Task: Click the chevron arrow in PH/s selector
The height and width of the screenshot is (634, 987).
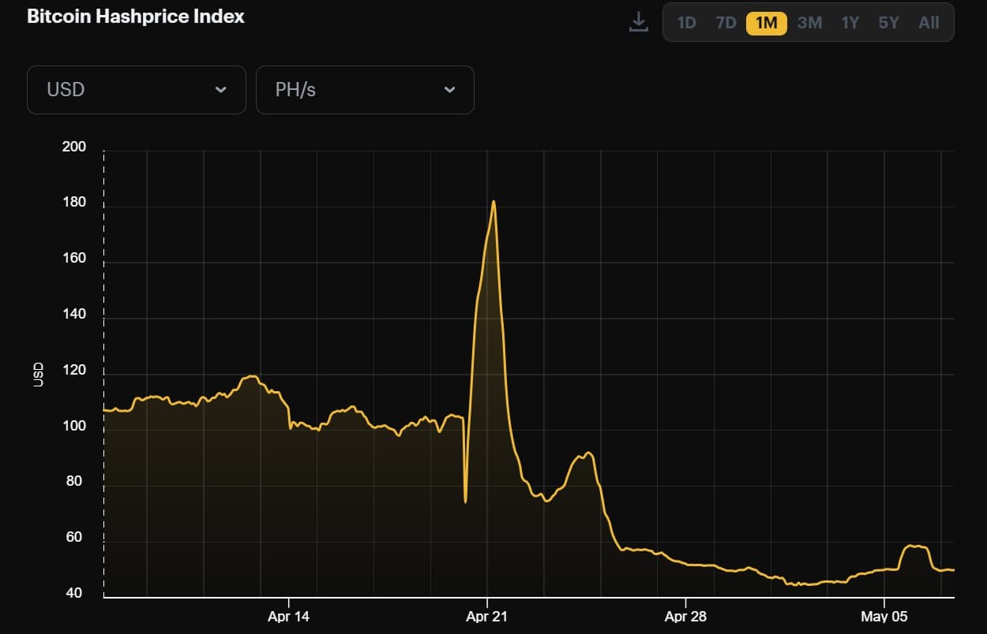Action: pos(449,90)
